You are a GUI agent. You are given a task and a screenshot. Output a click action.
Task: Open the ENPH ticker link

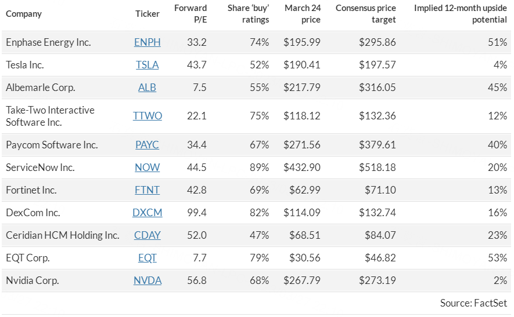[147, 42]
